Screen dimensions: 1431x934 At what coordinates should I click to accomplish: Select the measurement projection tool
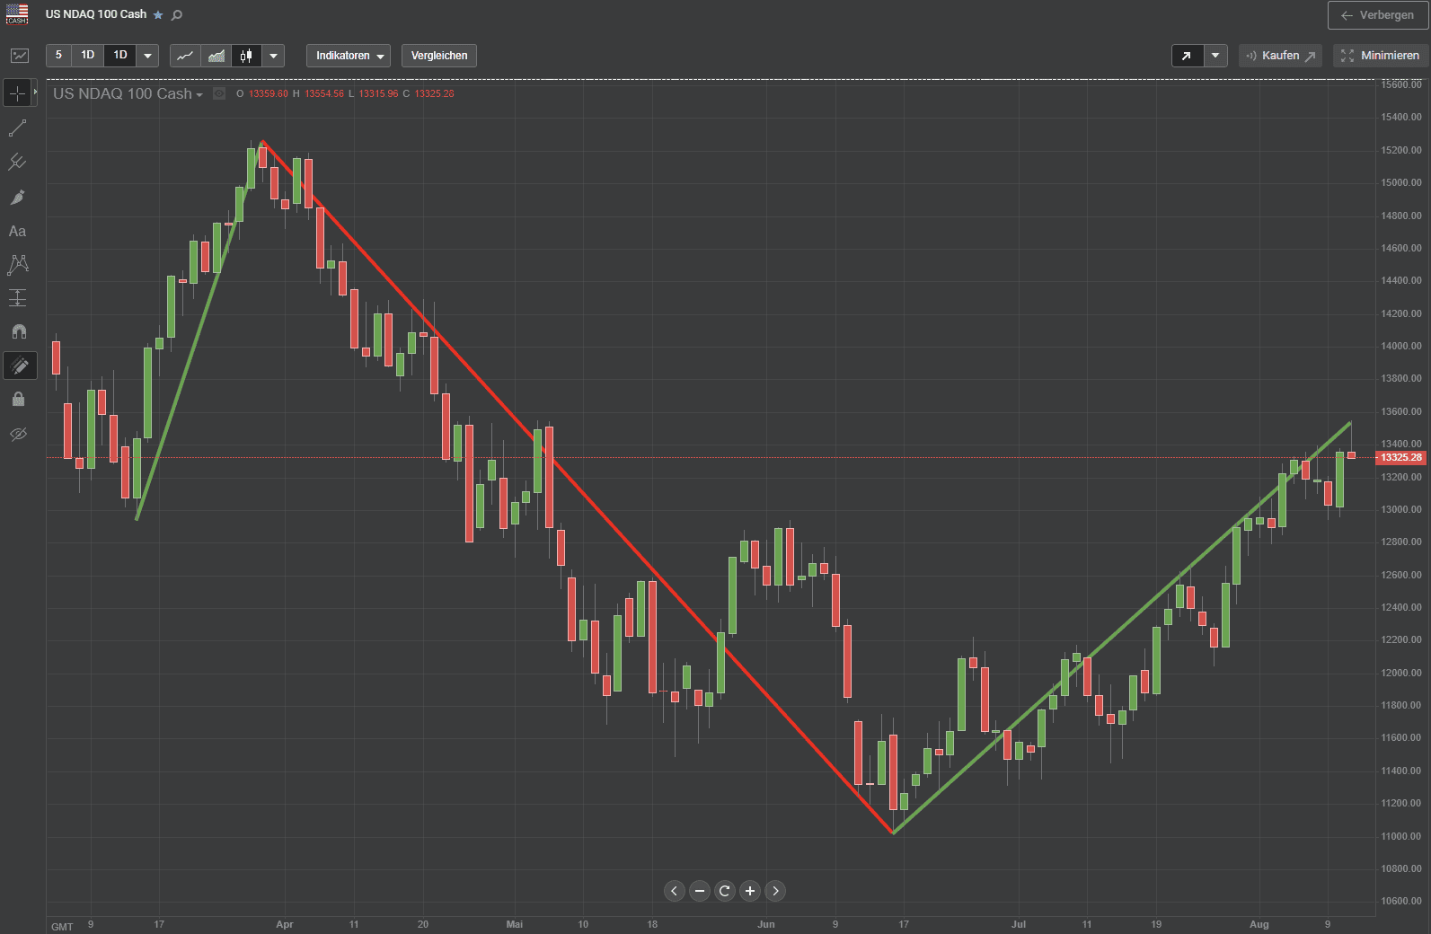[18, 297]
